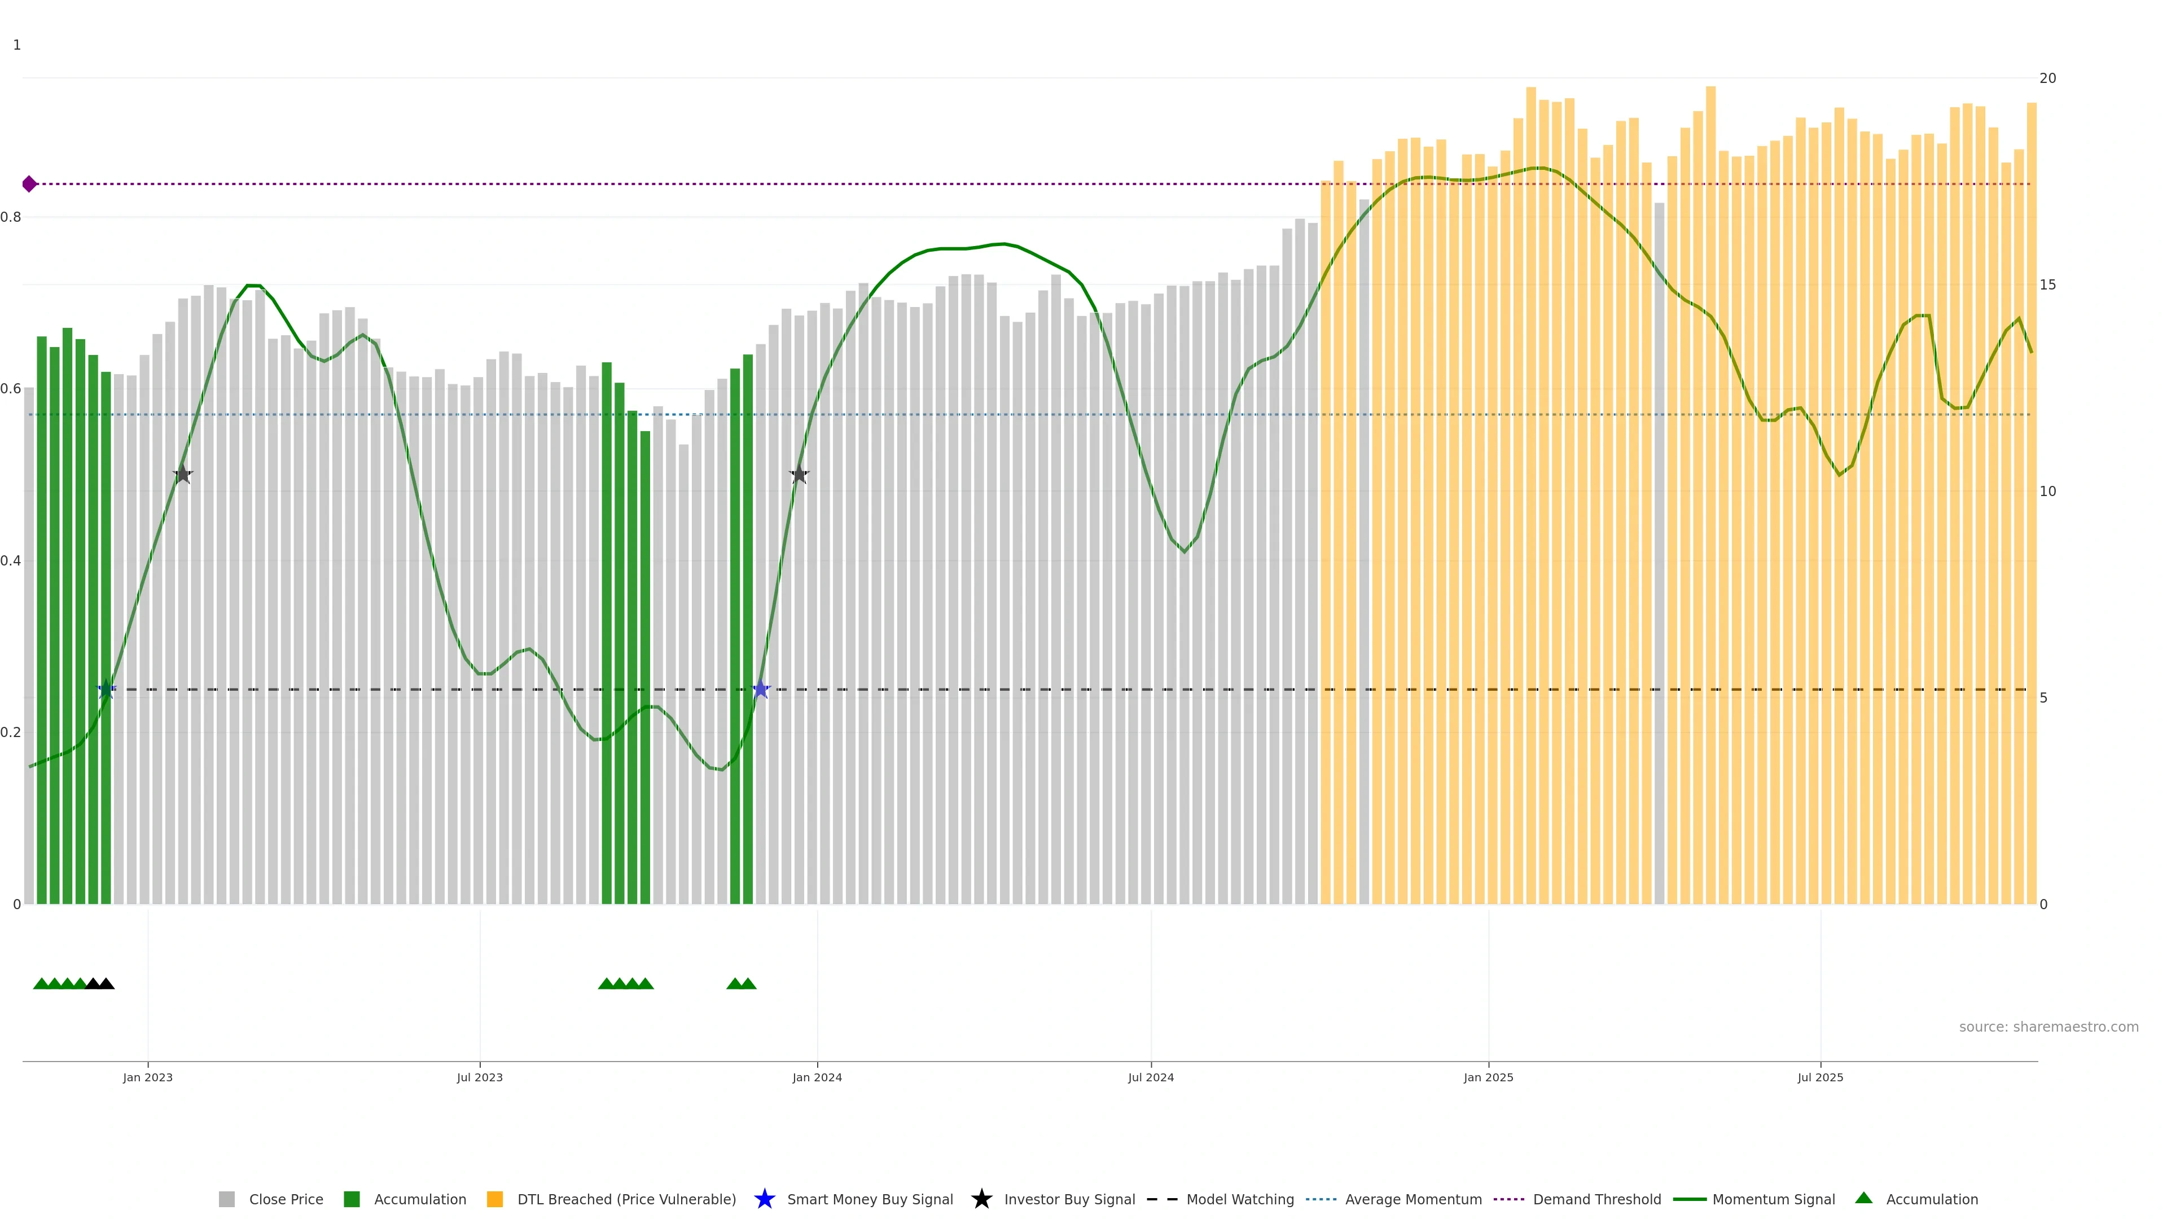
Task: Click the black Investor Buy star near Jan 2024
Action: (x=799, y=475)
